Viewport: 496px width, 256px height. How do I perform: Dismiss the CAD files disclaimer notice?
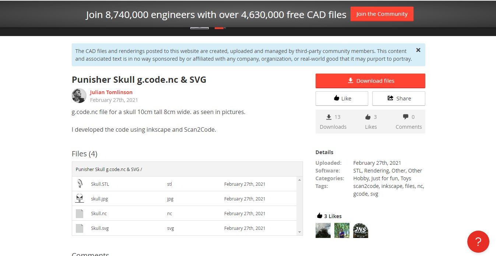[418, 50]
